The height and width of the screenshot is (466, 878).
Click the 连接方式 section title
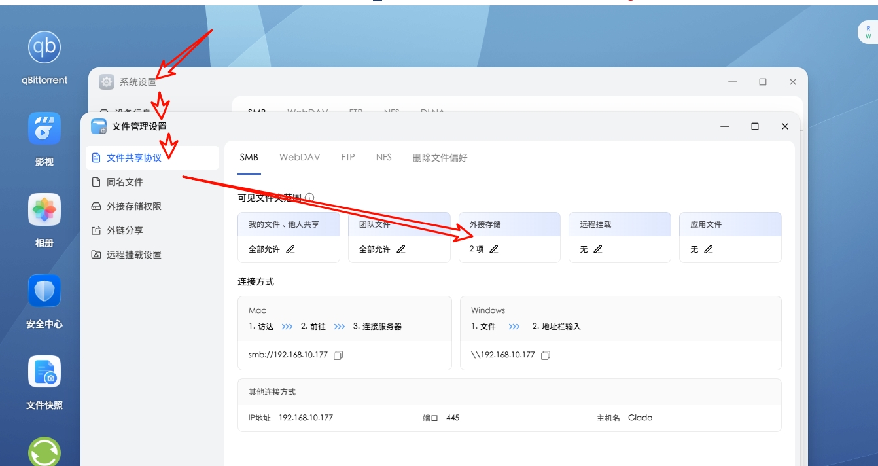click(256, 281)
